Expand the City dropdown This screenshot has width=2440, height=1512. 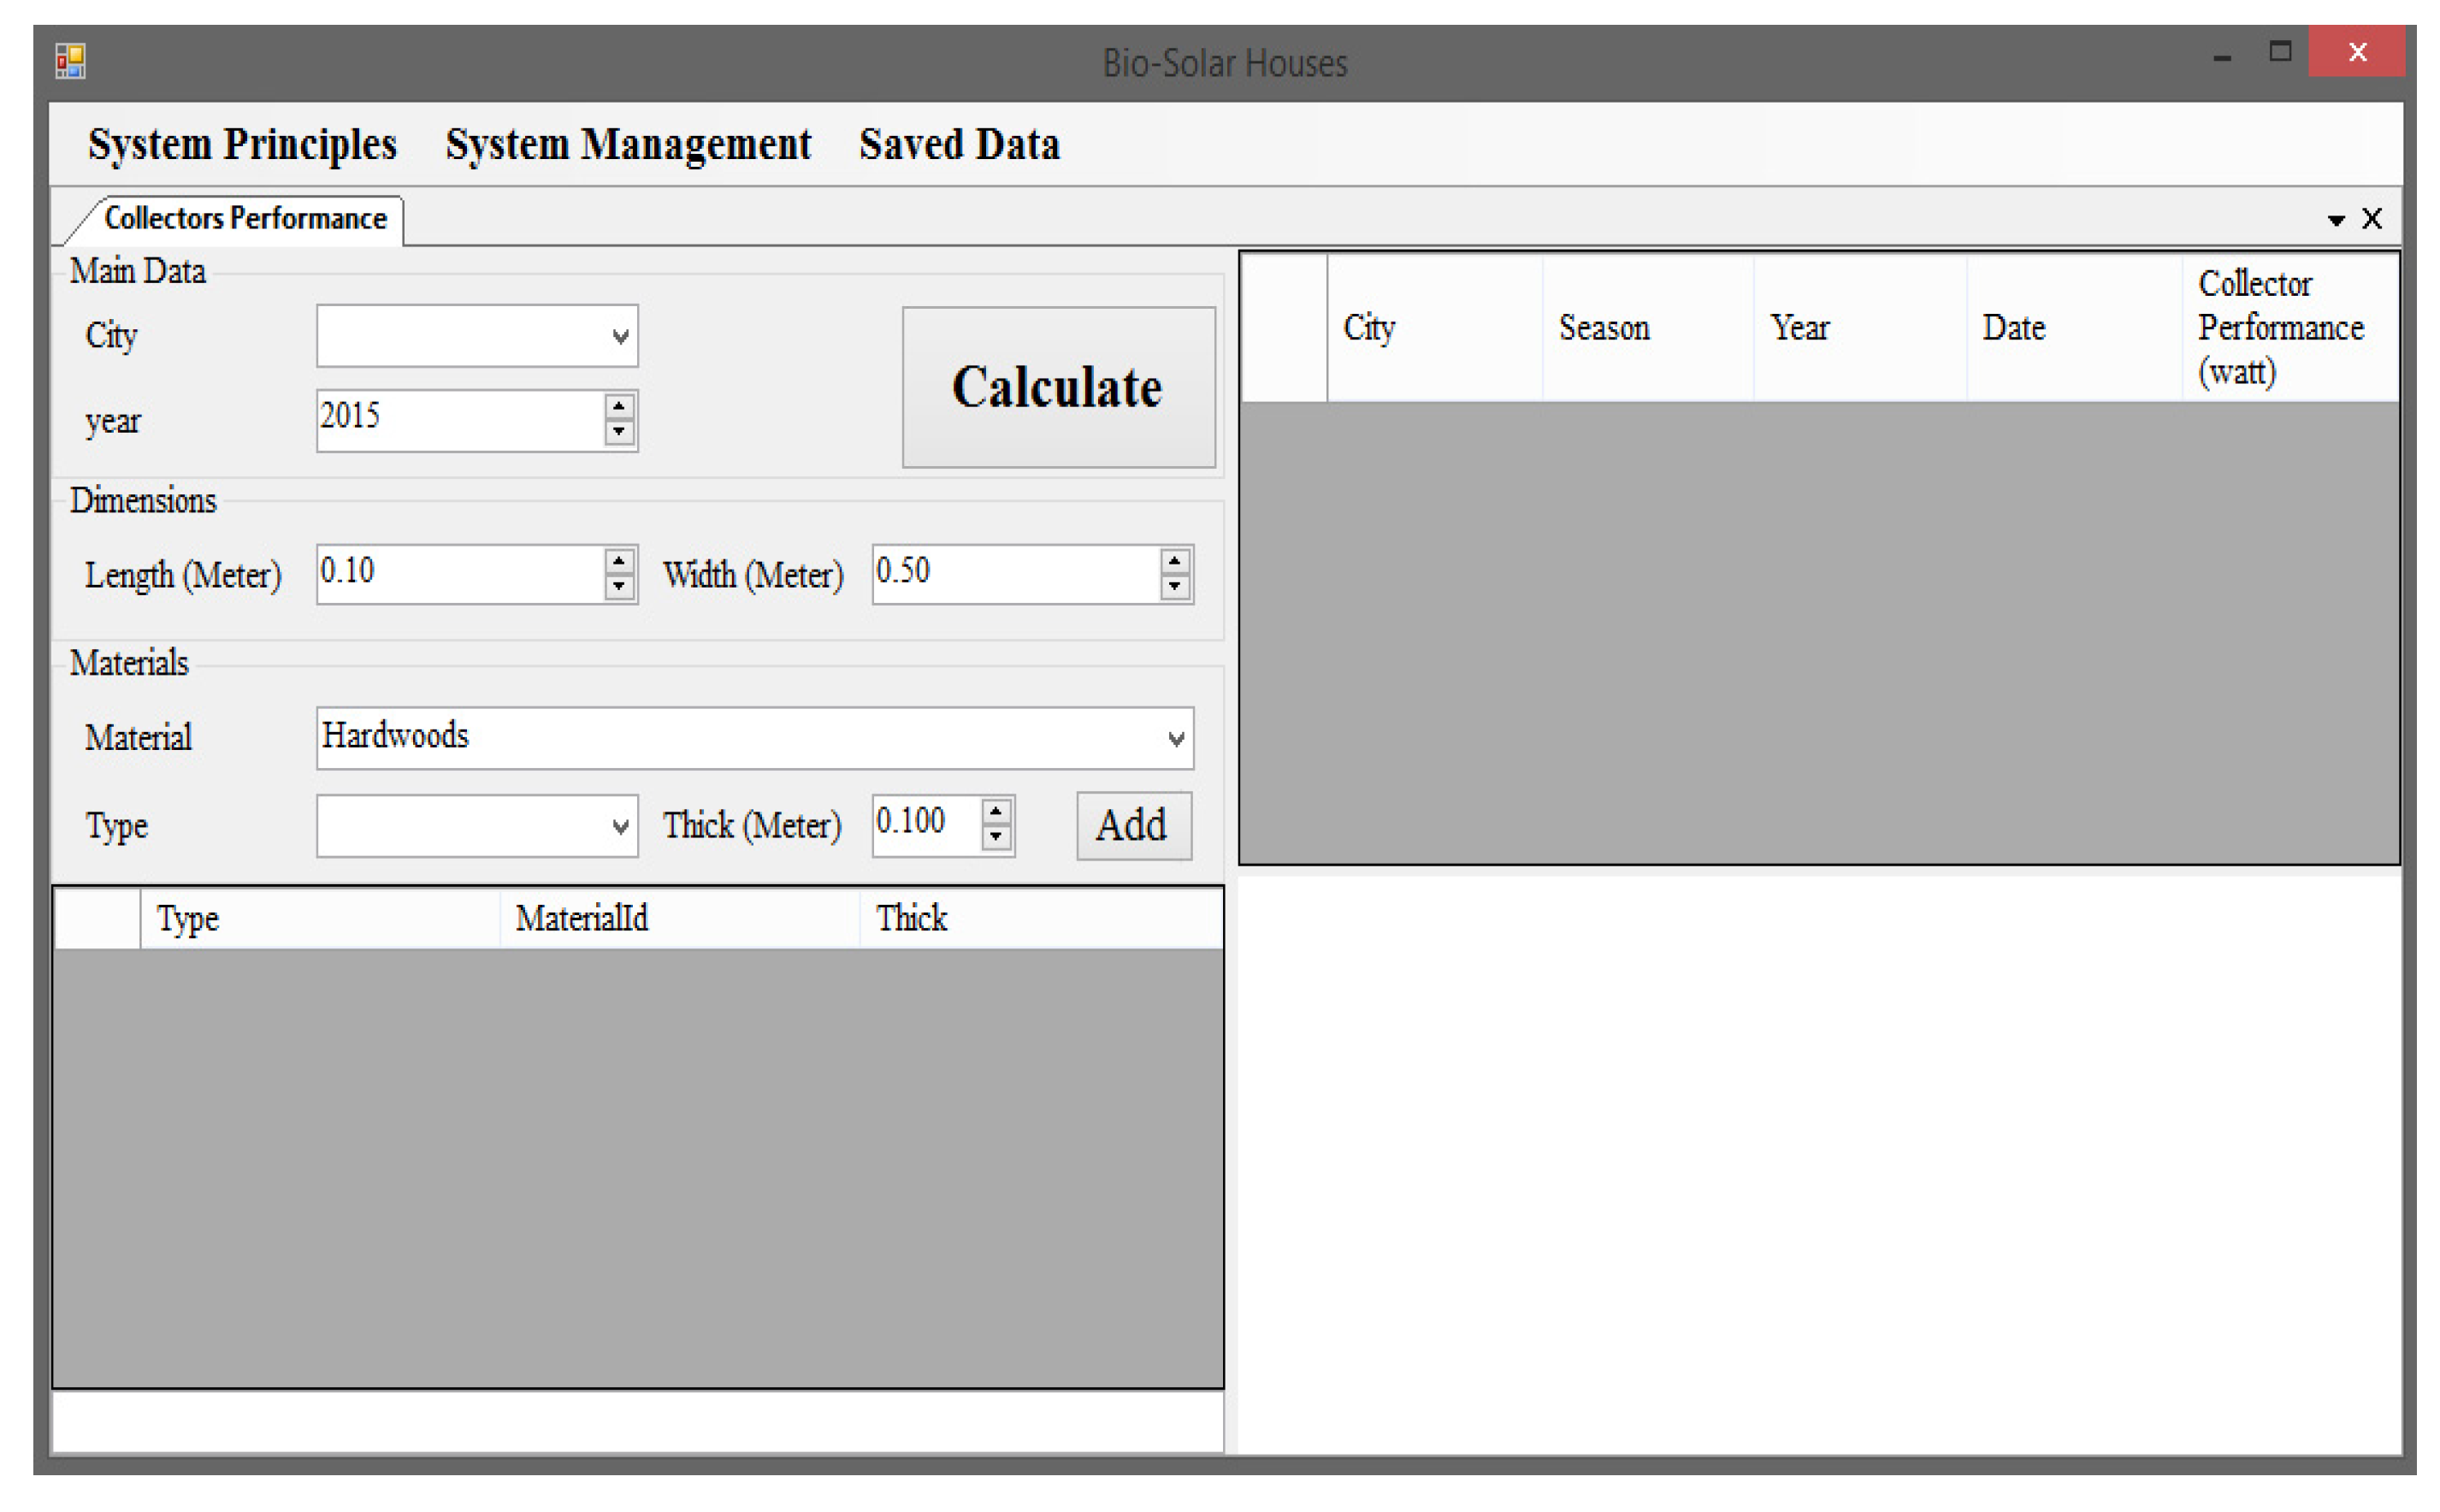pos(620,336)
